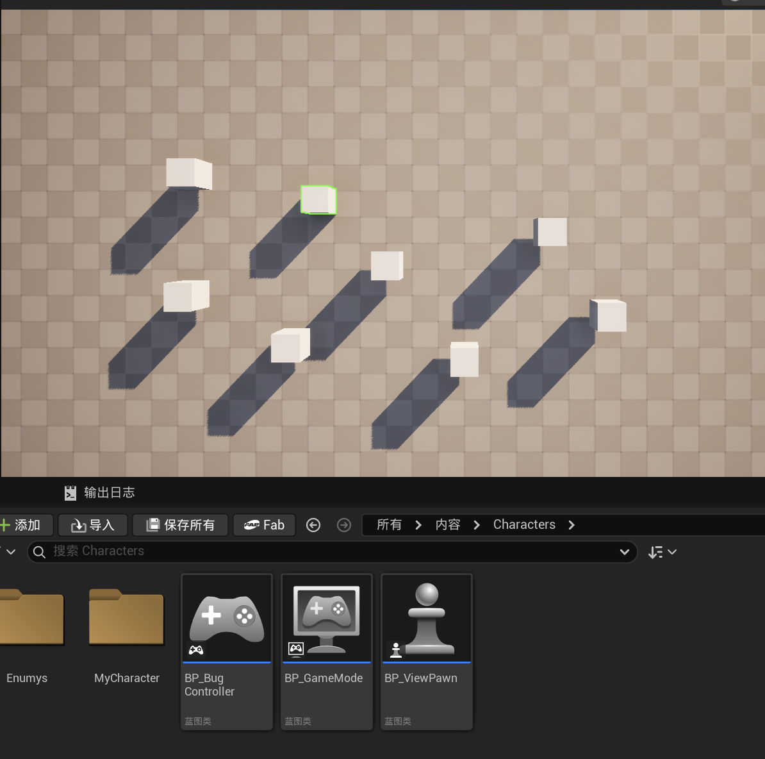Image resolution: width=765 pixels, height=759 pixels.
Task: Focus the 搜索 Characters search field
Action: point(320,551)
